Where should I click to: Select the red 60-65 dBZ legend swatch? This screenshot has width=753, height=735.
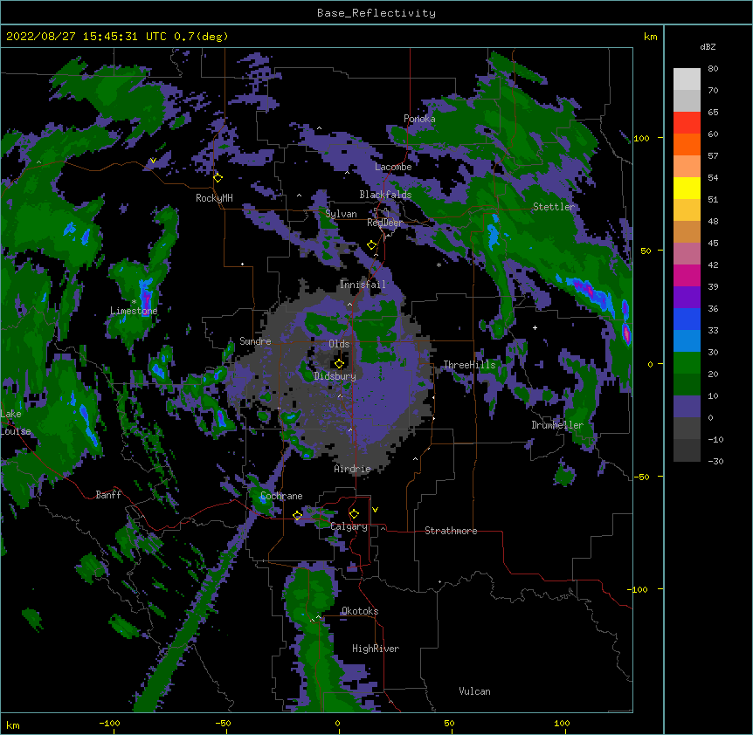tap(687, 123)
